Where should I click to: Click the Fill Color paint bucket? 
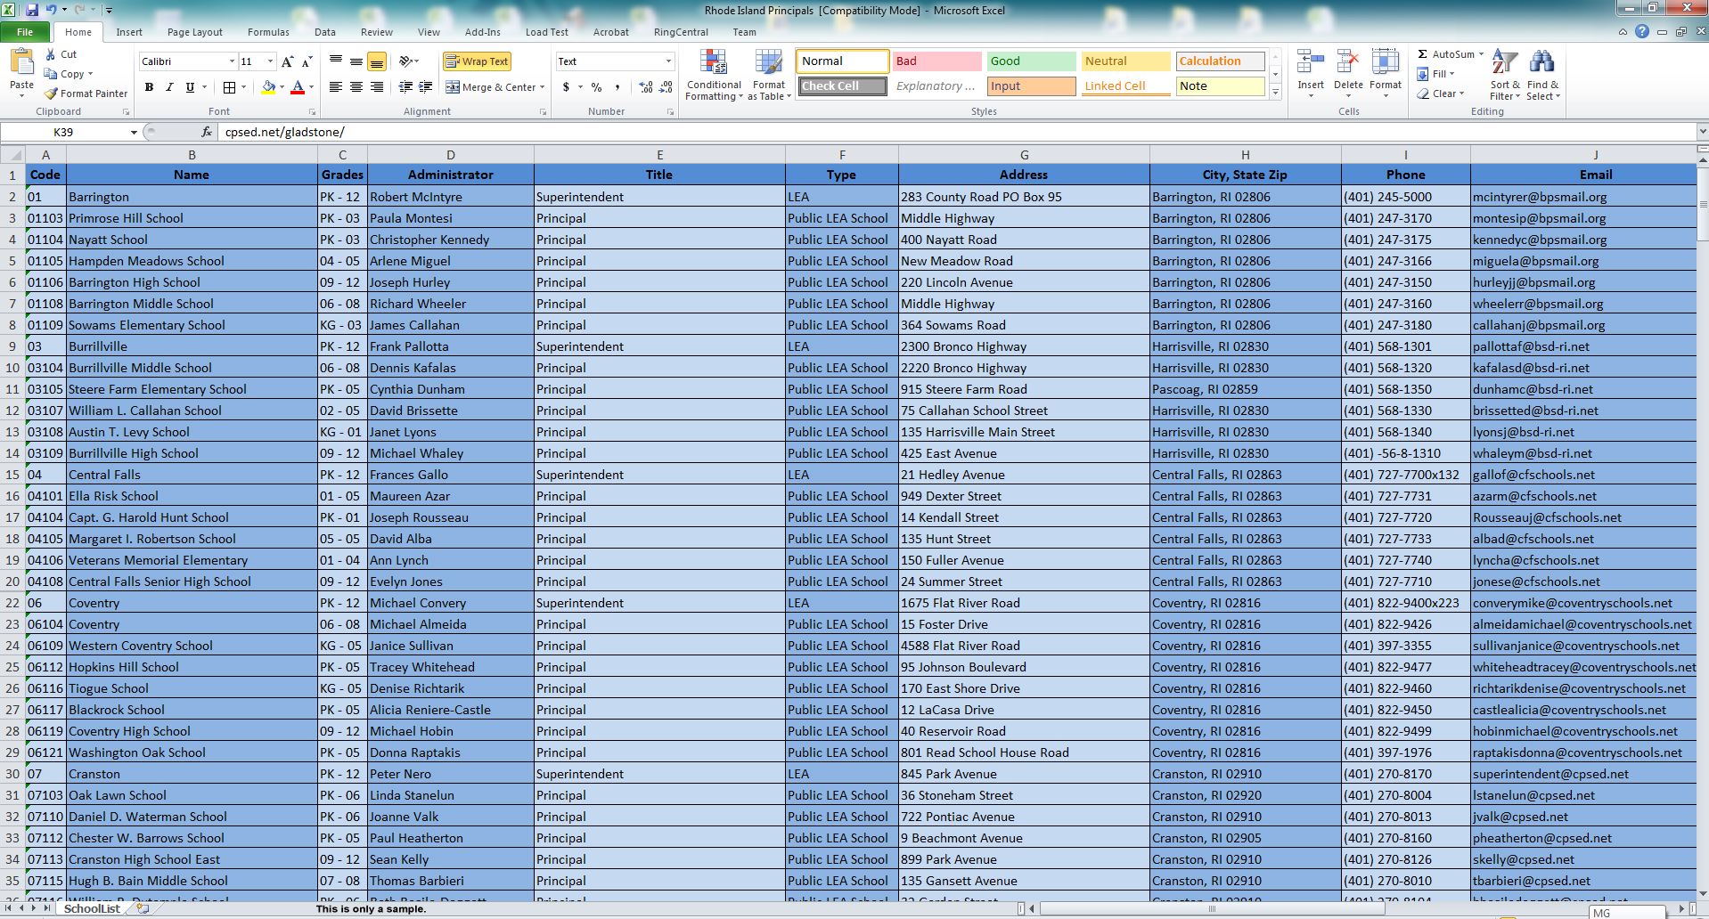click(268, 87)
